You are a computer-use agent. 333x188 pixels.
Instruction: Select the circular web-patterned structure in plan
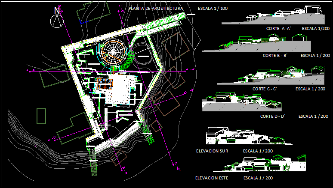point(113,51)
